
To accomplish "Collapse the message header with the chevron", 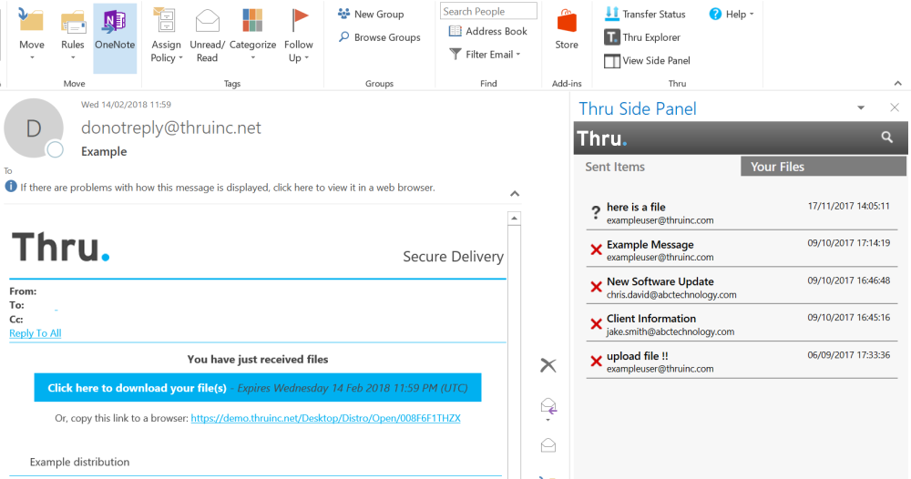I will click(x=515, y=194).
